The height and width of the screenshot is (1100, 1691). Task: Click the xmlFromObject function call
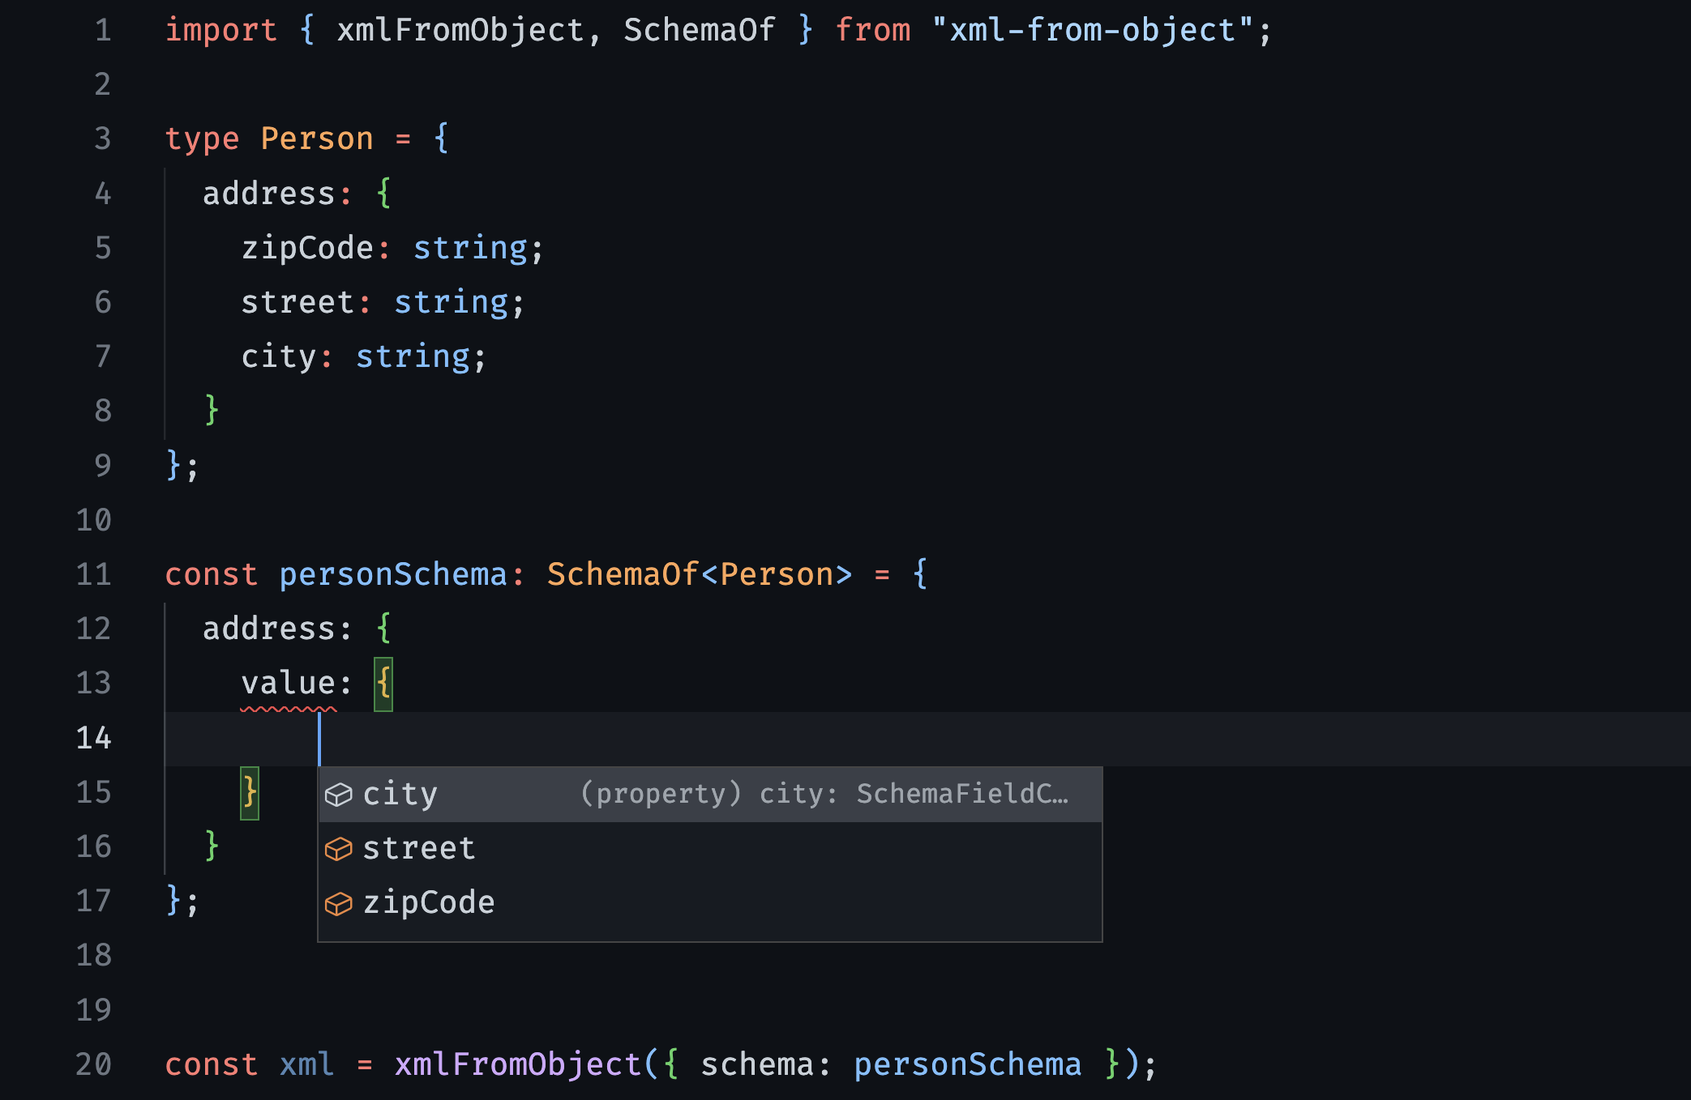point(519,1064)
